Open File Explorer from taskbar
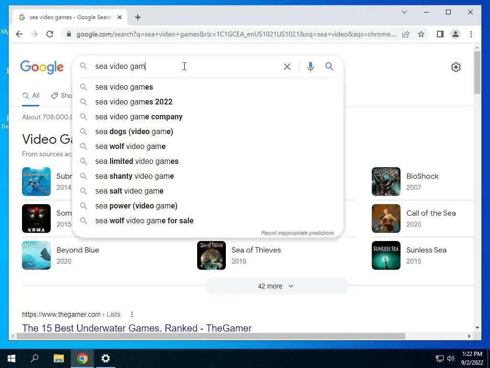Screen dimensions: 490x368 coord(58,358)
